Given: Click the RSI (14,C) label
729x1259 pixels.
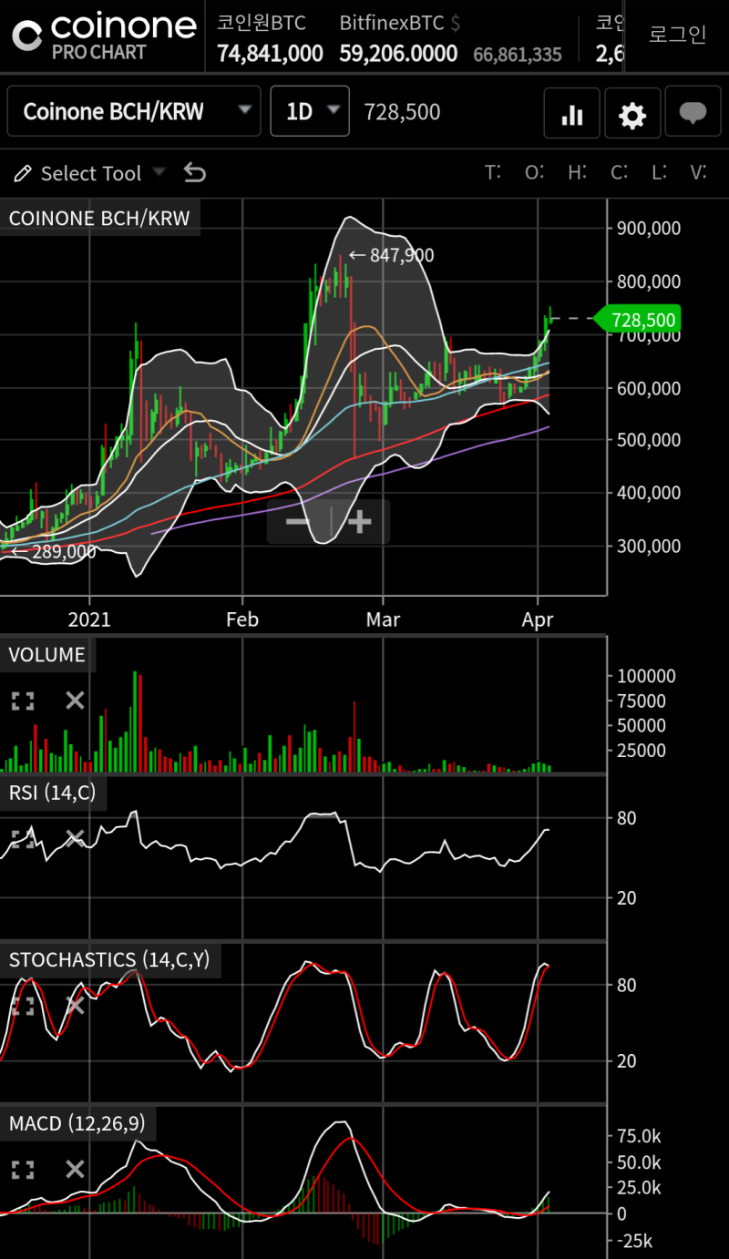Looking at the screenshot, I should 52,793.
